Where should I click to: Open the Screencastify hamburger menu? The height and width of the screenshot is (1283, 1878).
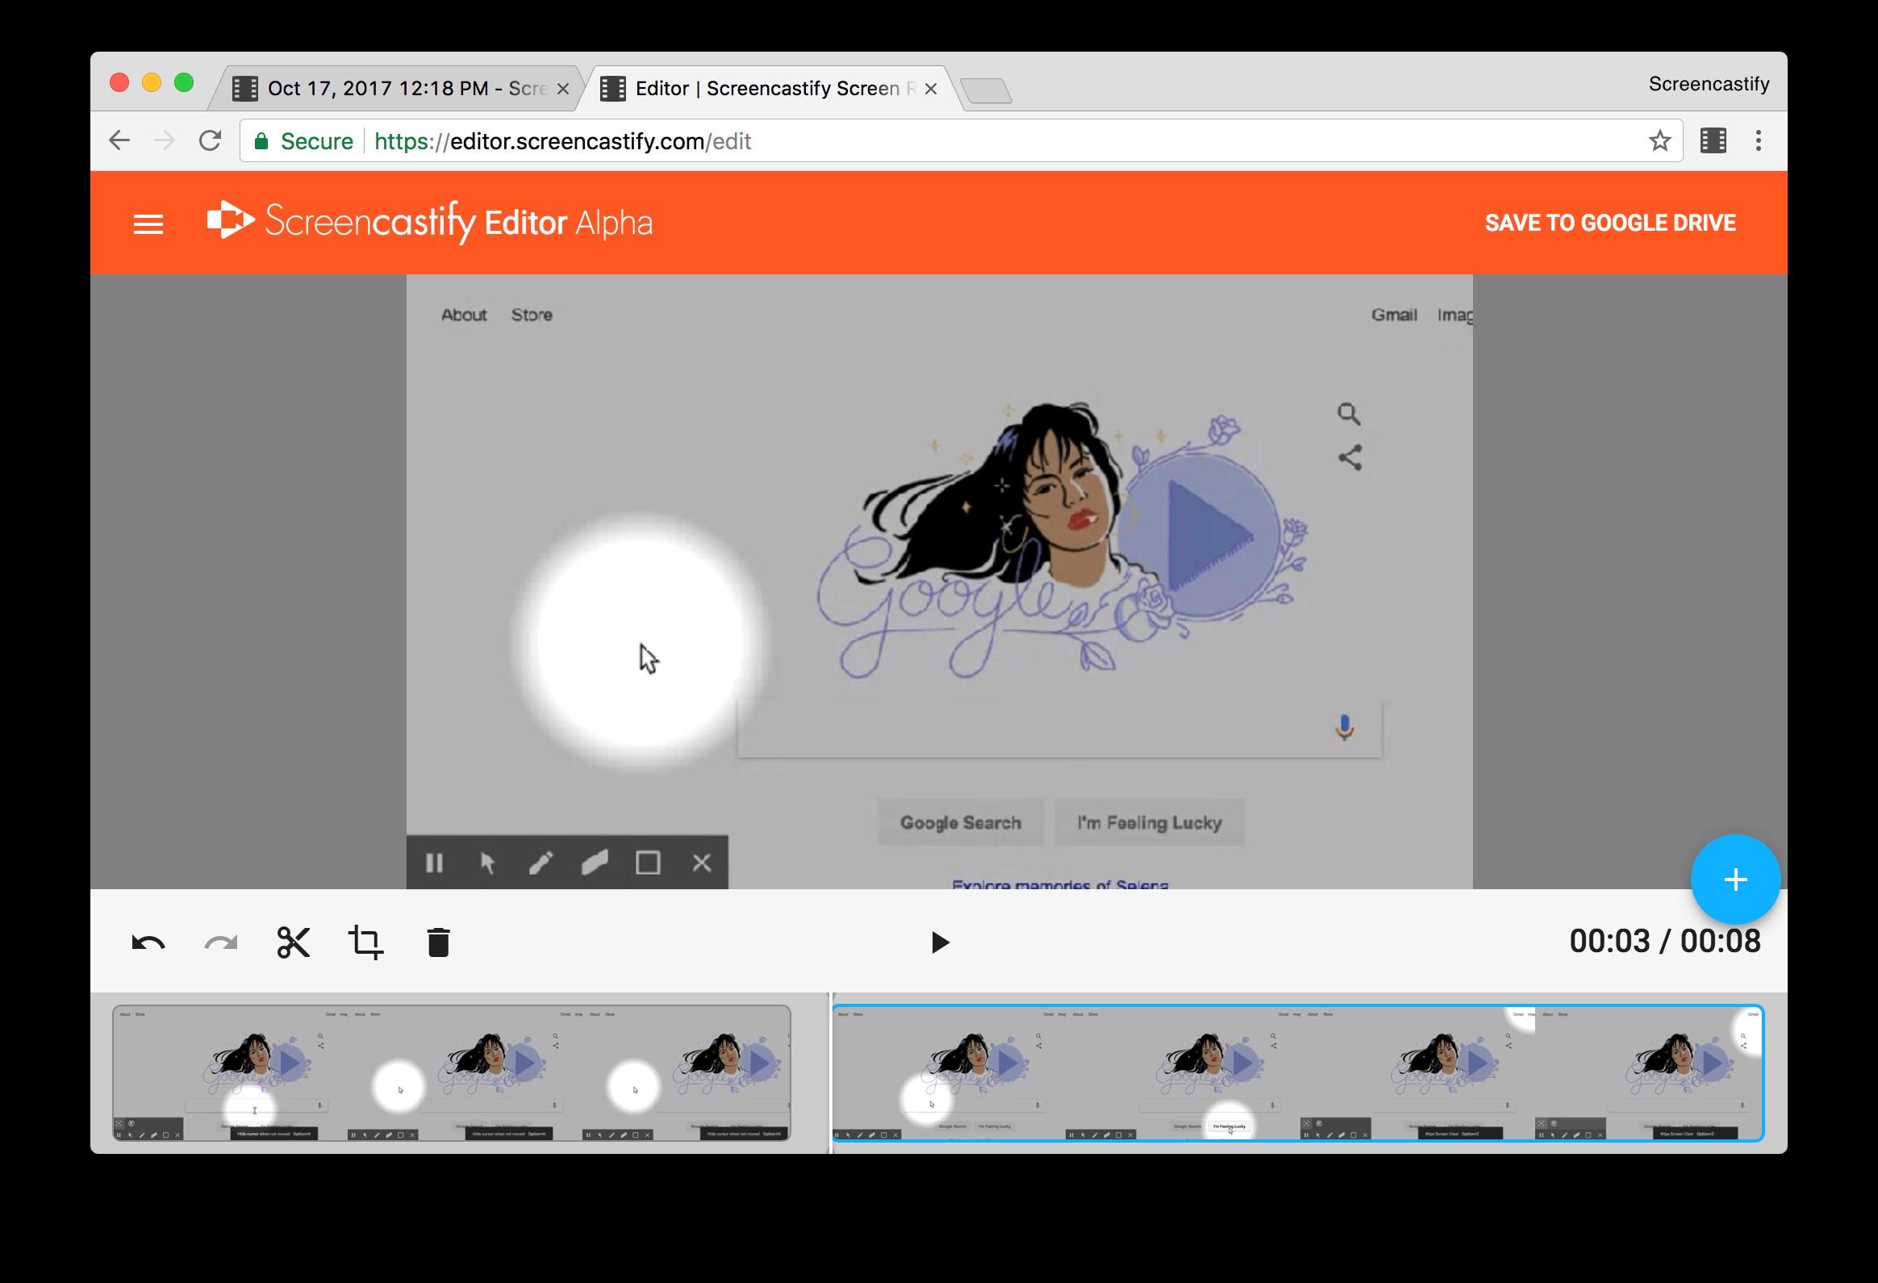pos(148,223)
